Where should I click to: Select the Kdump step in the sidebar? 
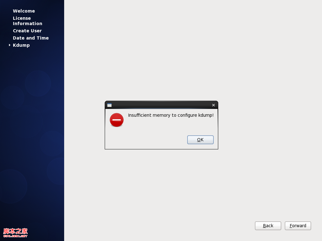(x=21, y=45)
